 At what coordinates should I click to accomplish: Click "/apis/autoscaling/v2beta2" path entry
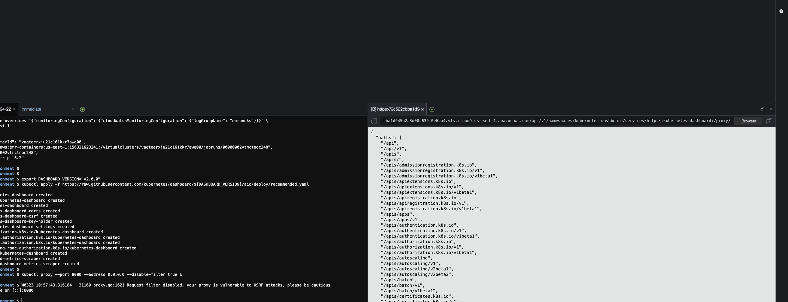coord(417,274)
